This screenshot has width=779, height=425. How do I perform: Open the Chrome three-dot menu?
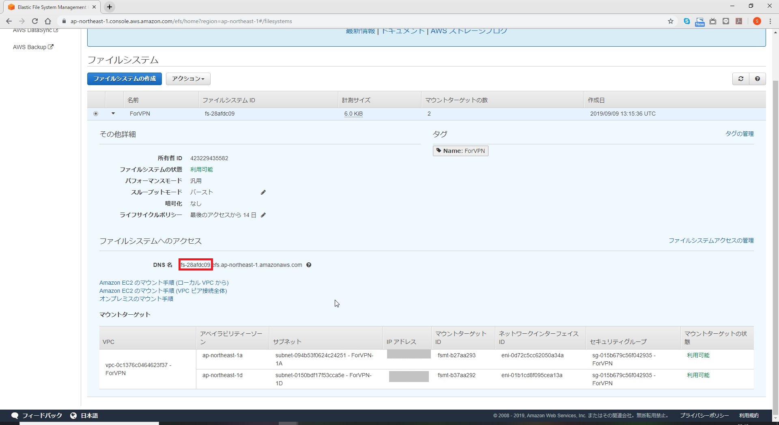point(770,21)
